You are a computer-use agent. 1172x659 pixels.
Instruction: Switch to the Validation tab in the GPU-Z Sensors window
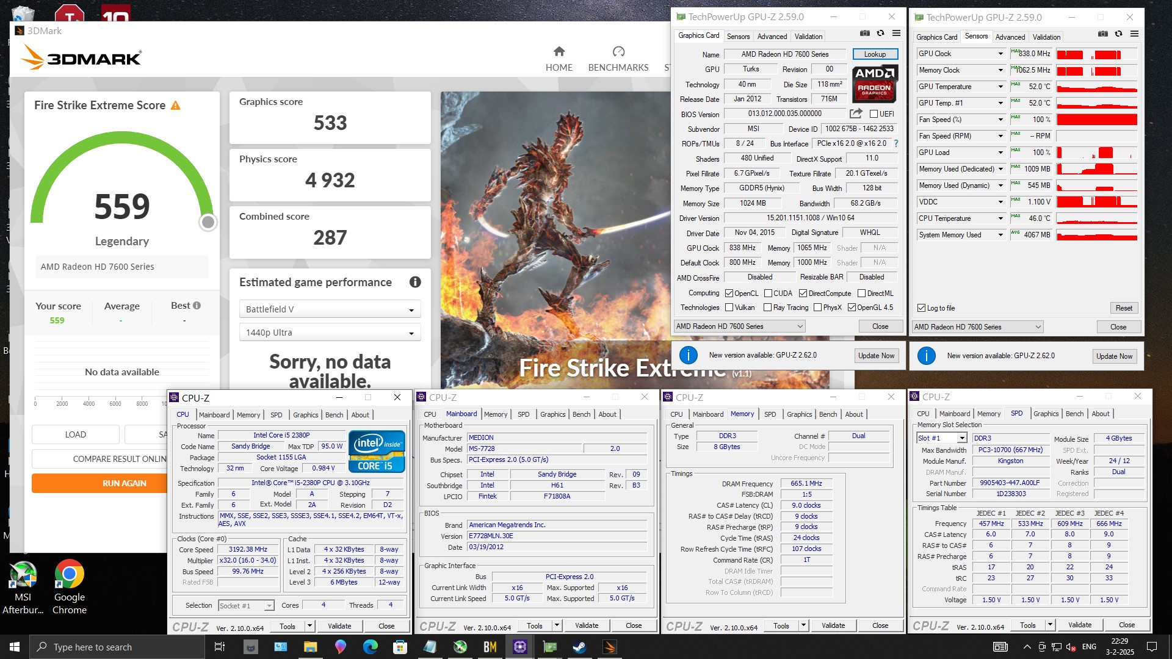pyautogui.click(x=1046, y=37)
